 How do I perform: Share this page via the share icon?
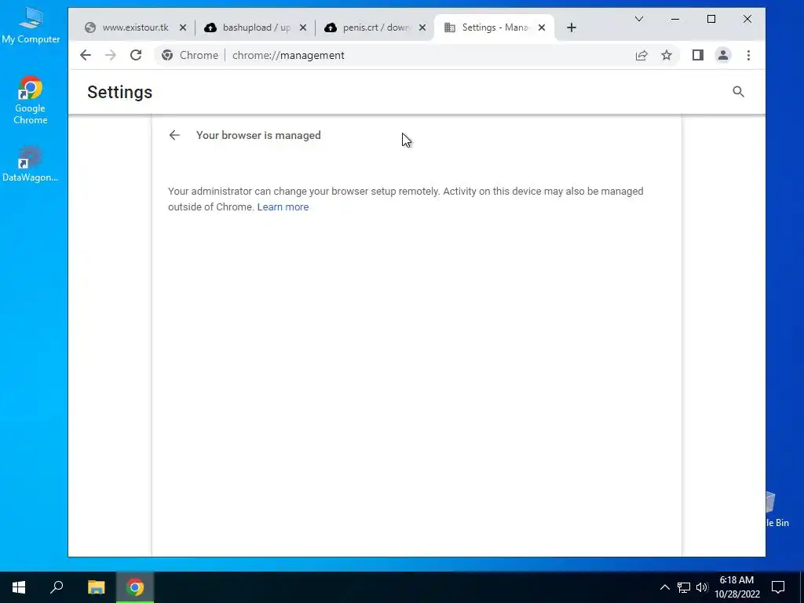point(641,55)
